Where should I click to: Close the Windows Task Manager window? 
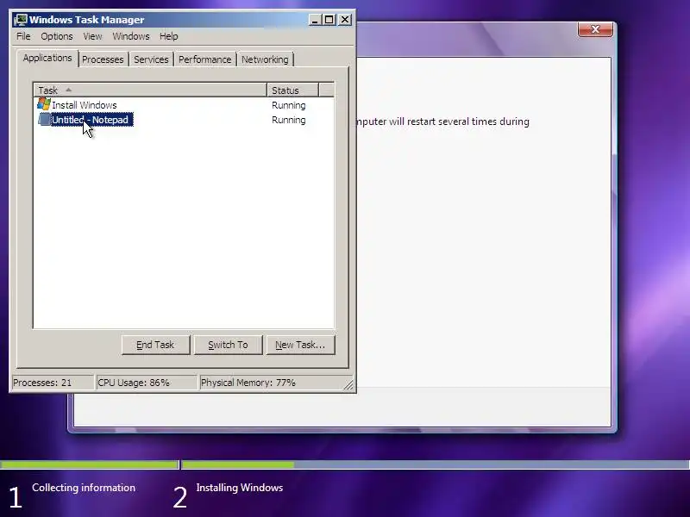[x=344, y=20]
